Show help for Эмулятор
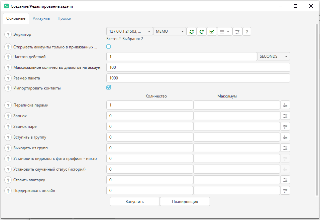320x220 pixels. click(8, 34)
